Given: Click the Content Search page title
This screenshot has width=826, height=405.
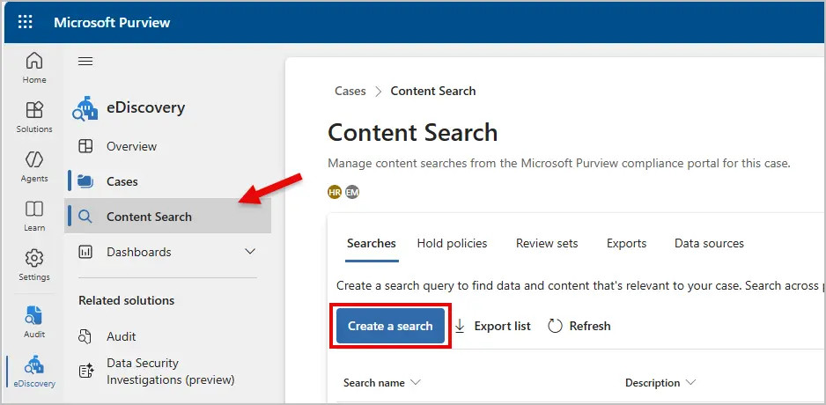Looking at the screenshot, I should click(412, 132).
